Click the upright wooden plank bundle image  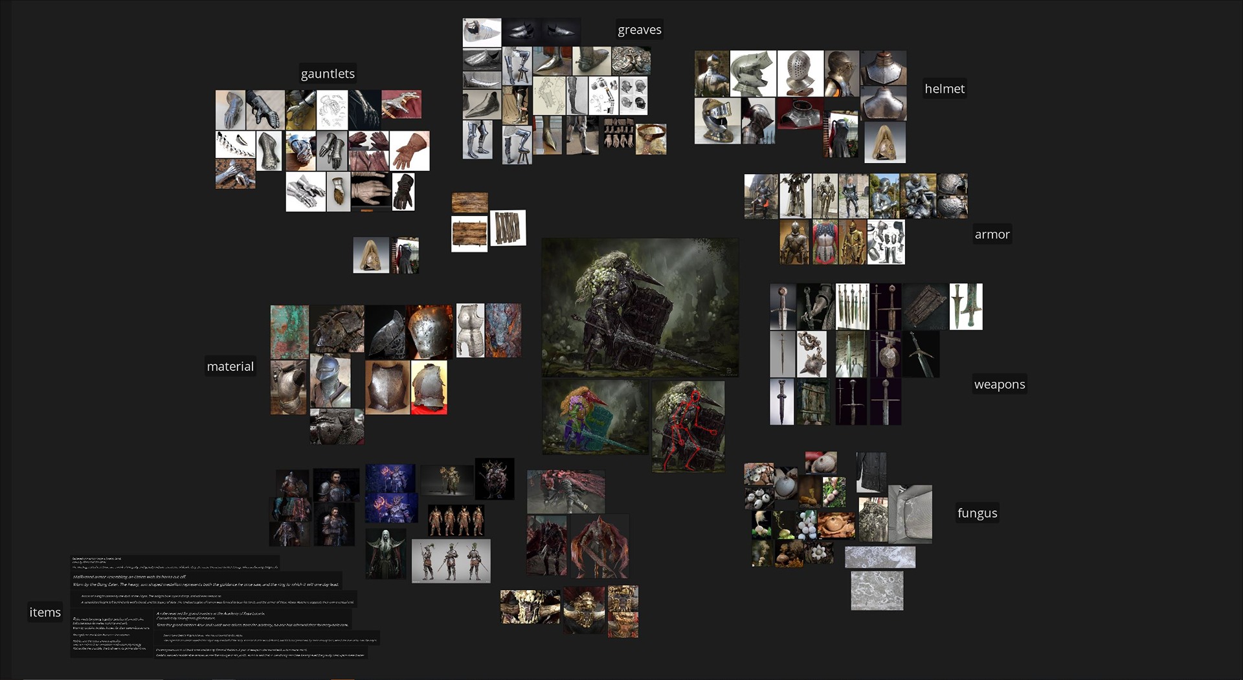(508, 228)
